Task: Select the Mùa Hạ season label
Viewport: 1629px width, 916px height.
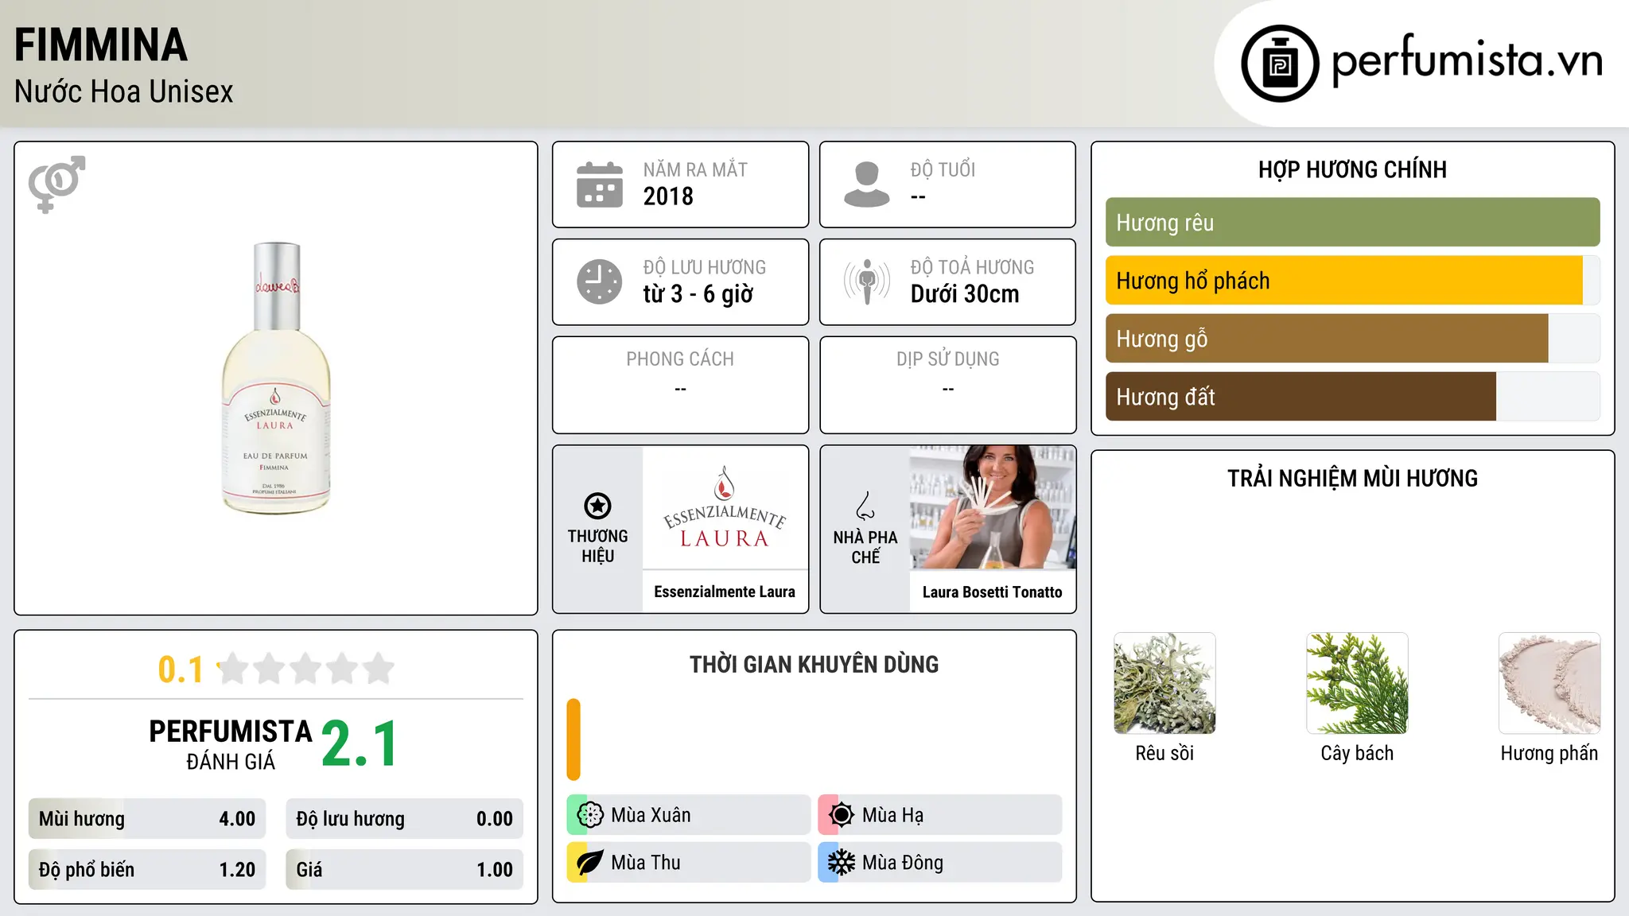Action: 892,815
